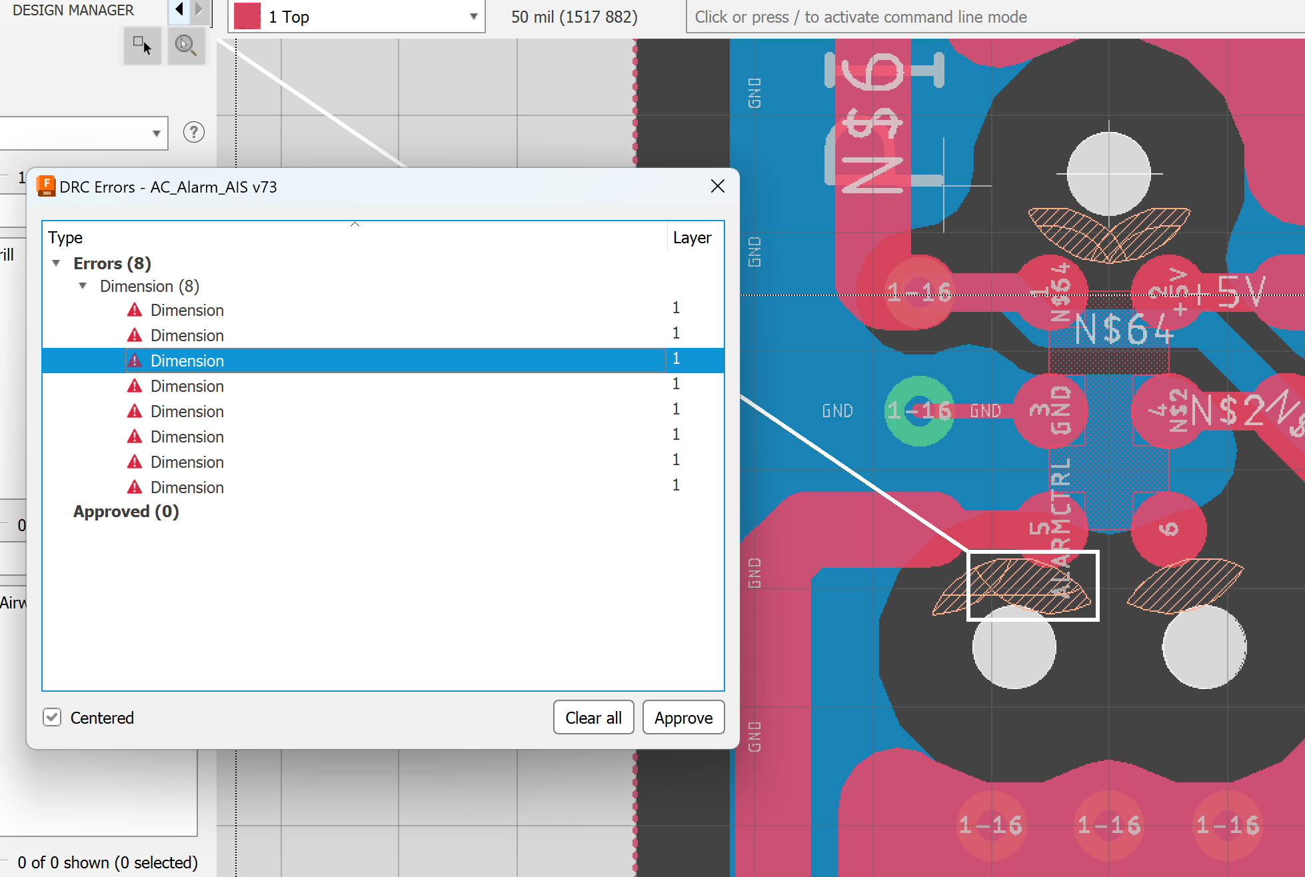Screen dimensions: 1305x877
Task: Click the Type column header
Action: pyautogui.click(x=65, y=237)
